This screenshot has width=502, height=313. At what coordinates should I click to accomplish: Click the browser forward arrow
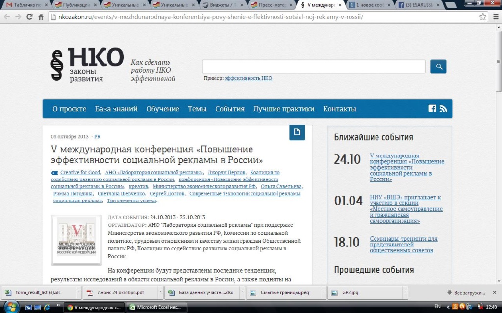(x=18, y=17)
